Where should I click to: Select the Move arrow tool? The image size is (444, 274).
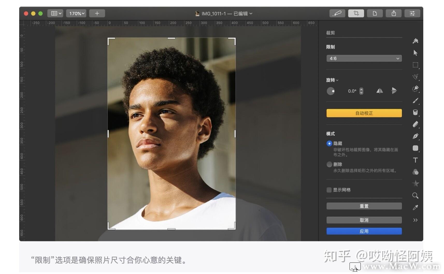coord(415,53)
